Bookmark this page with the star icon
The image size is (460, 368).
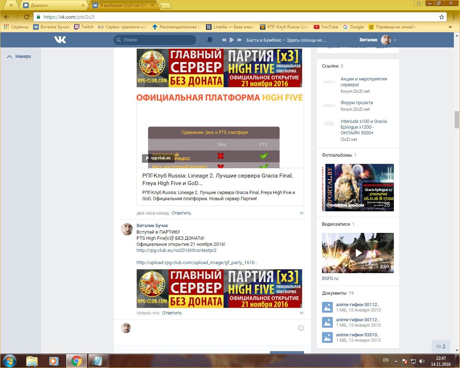[x=442, y=17]
